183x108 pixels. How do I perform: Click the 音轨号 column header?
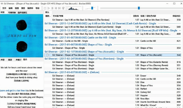[x=135, y=16]
